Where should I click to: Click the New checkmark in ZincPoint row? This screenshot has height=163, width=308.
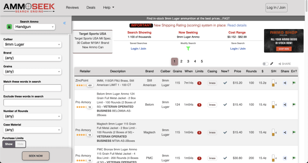coord(225,83)
